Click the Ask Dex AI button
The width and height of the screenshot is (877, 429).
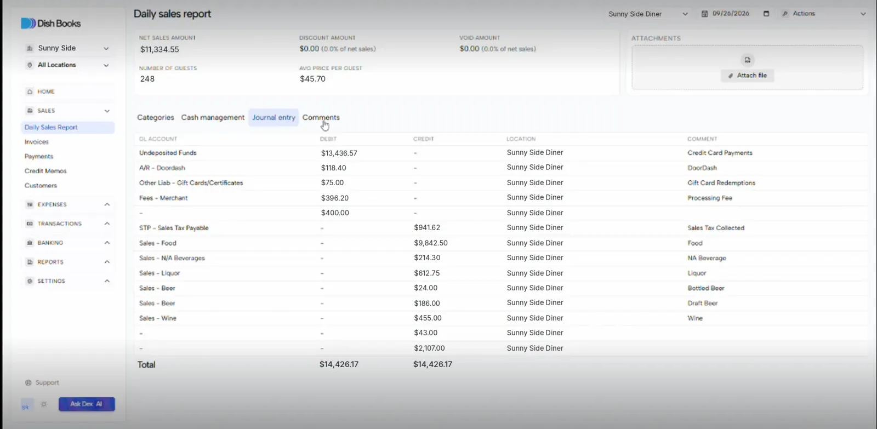pos(87,404)
